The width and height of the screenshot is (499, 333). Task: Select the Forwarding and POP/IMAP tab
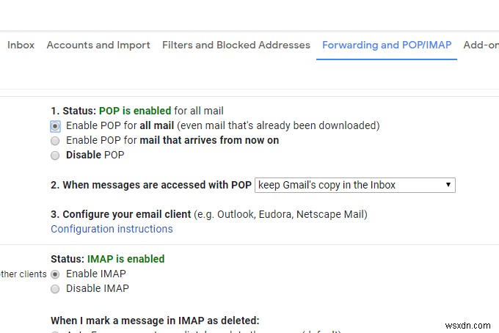click(x=387, y=45)
